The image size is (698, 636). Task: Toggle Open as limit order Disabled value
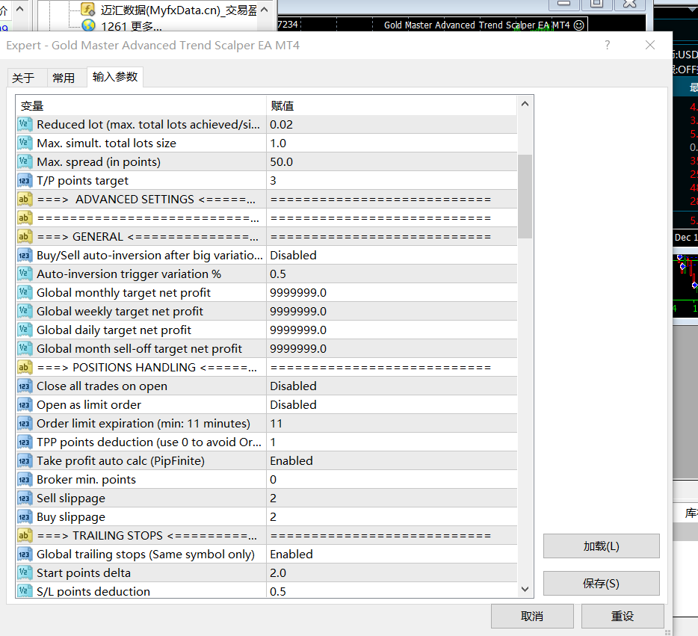(x=293, y=404)
